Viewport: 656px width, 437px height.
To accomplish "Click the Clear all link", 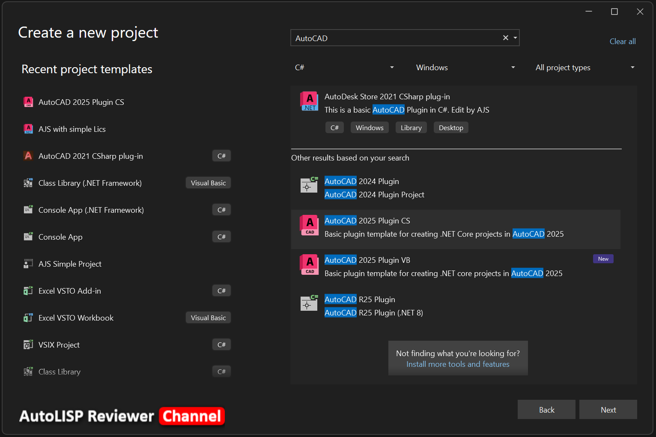I will (x=623, y=42).
